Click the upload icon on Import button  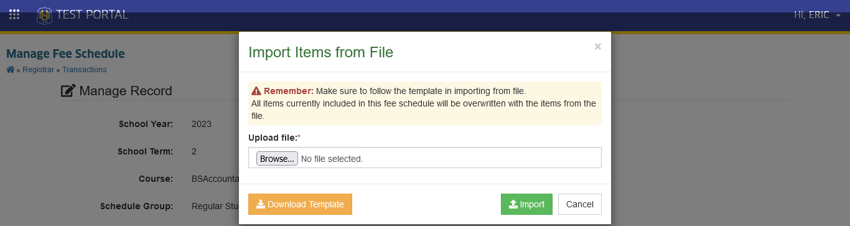[513, 204]
